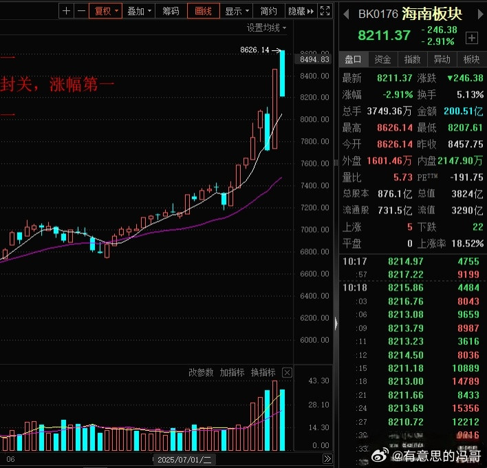Click the 内盘 value 2147.90万
This screenshot has height=468, width=487.
(x=460, y=160)
